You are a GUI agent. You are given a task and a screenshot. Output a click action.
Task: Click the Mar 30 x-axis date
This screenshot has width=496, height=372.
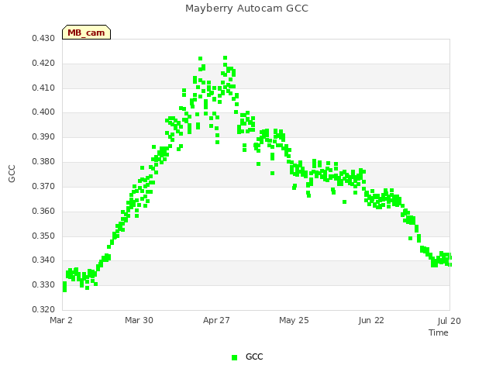[x=139, y=320]
